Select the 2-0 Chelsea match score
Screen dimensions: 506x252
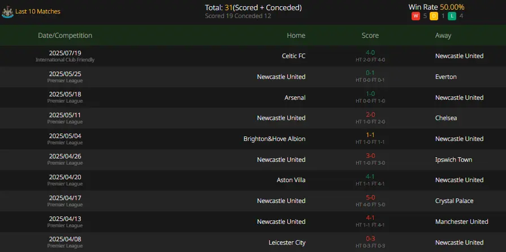[x=370, y=114]
